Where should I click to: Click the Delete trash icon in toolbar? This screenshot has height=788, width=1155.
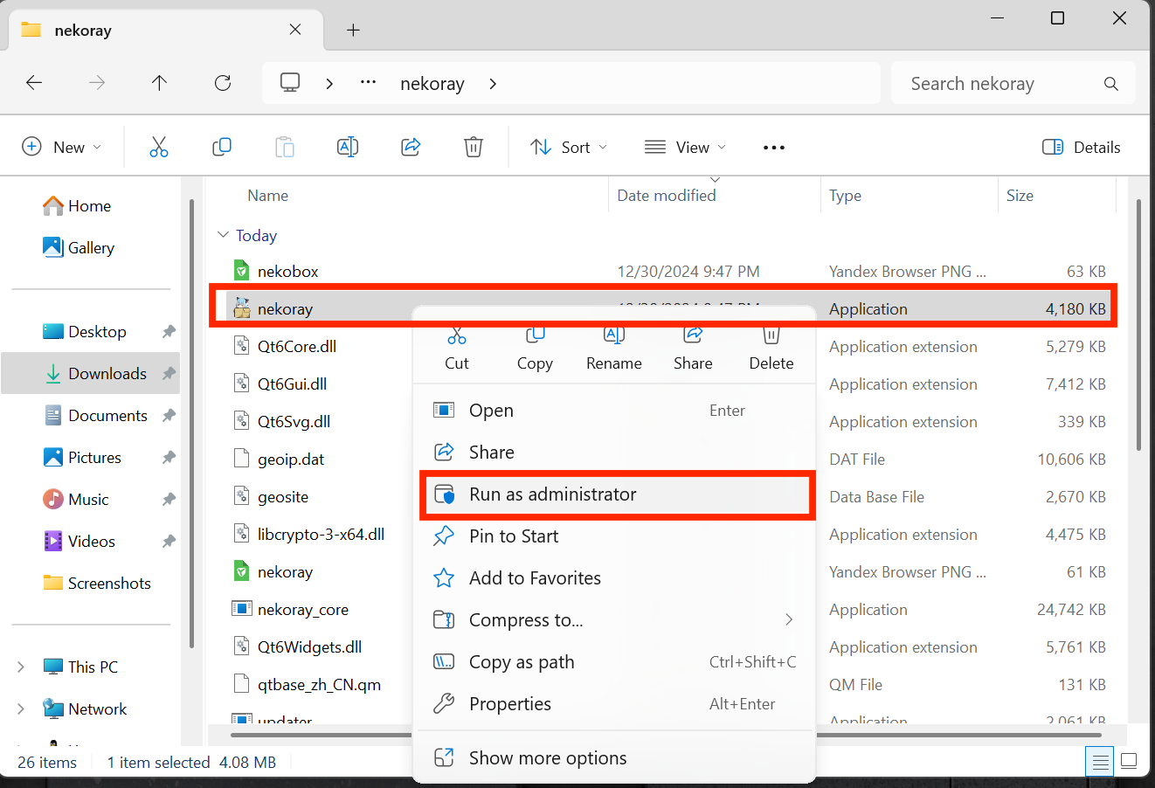click(x=473, y=147)
